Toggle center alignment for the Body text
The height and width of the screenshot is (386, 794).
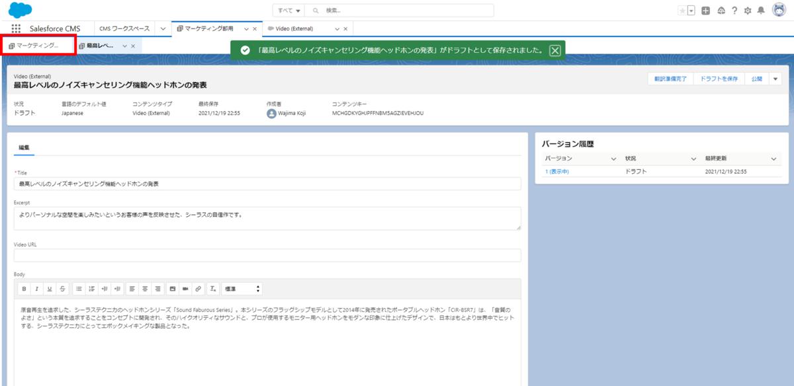[144, 288]
